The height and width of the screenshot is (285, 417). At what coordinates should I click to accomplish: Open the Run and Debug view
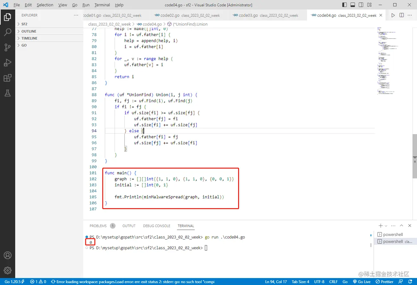8,62
